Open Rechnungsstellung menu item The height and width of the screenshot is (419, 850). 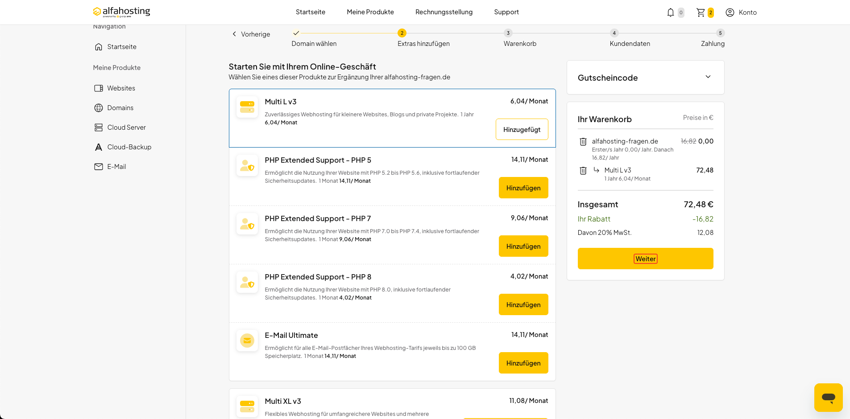pyautogui.click(x=444, y=12)
